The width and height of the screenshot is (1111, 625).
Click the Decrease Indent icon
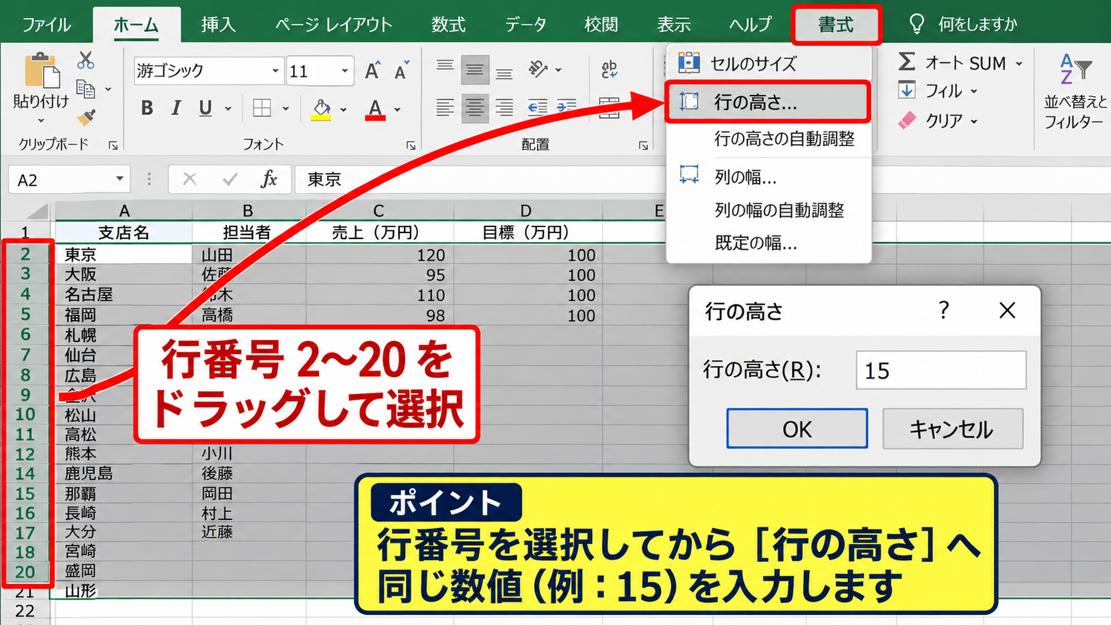point(538,108)
